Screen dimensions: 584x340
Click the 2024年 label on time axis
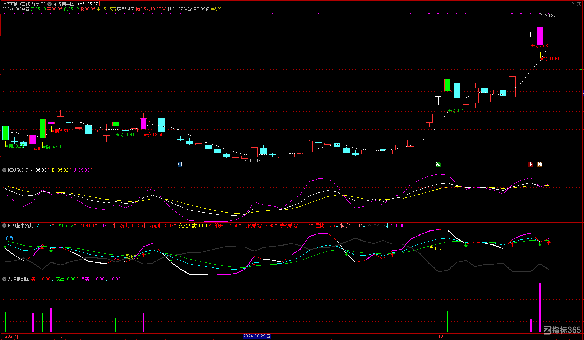tap(13, 336)
